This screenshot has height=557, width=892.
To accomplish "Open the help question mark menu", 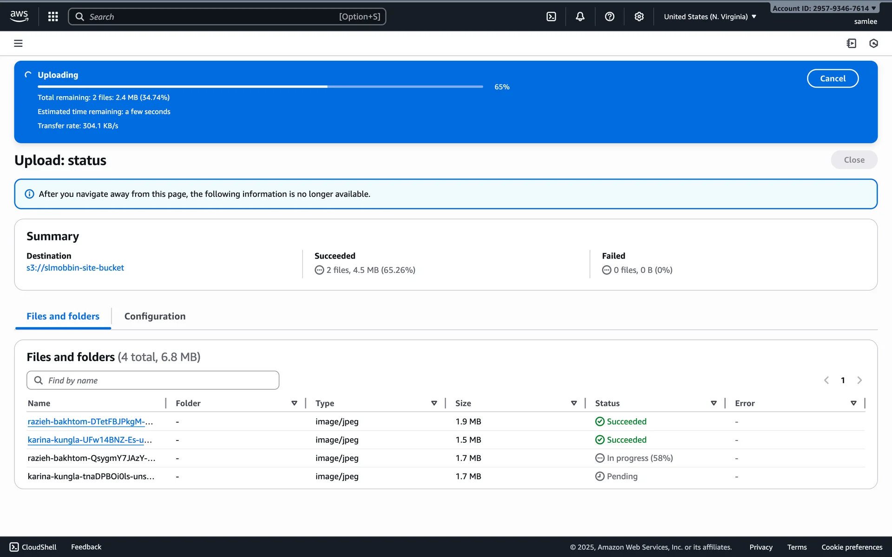I will (x=610, y=17).
